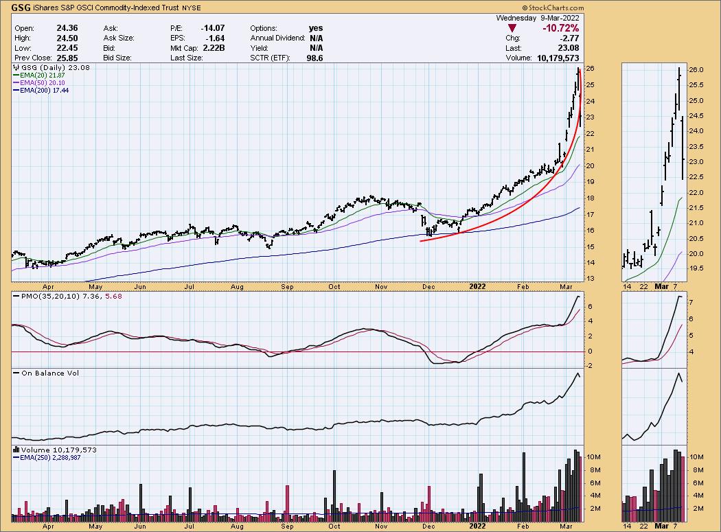The image size is (721, 532).
Task: Click the Oct label on the price panel date axis
Action: [x=334, y=286]
